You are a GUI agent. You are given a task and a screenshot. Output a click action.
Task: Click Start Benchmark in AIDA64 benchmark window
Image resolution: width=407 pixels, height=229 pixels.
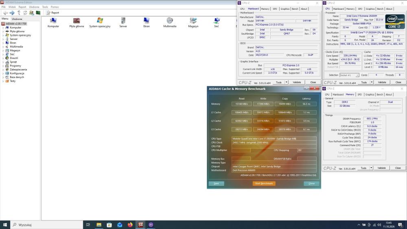(264, 183)
